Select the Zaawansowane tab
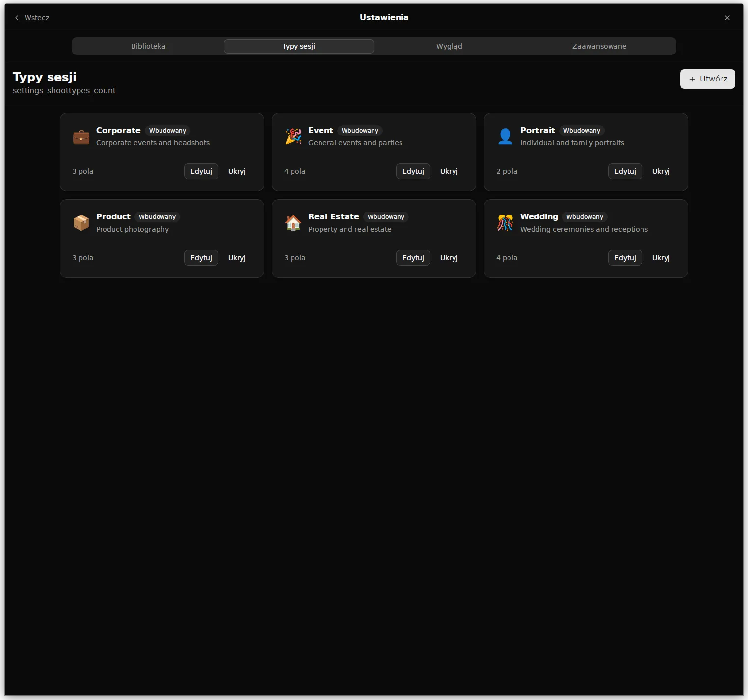The image size is (748, 700). click(x=599, y=46)
